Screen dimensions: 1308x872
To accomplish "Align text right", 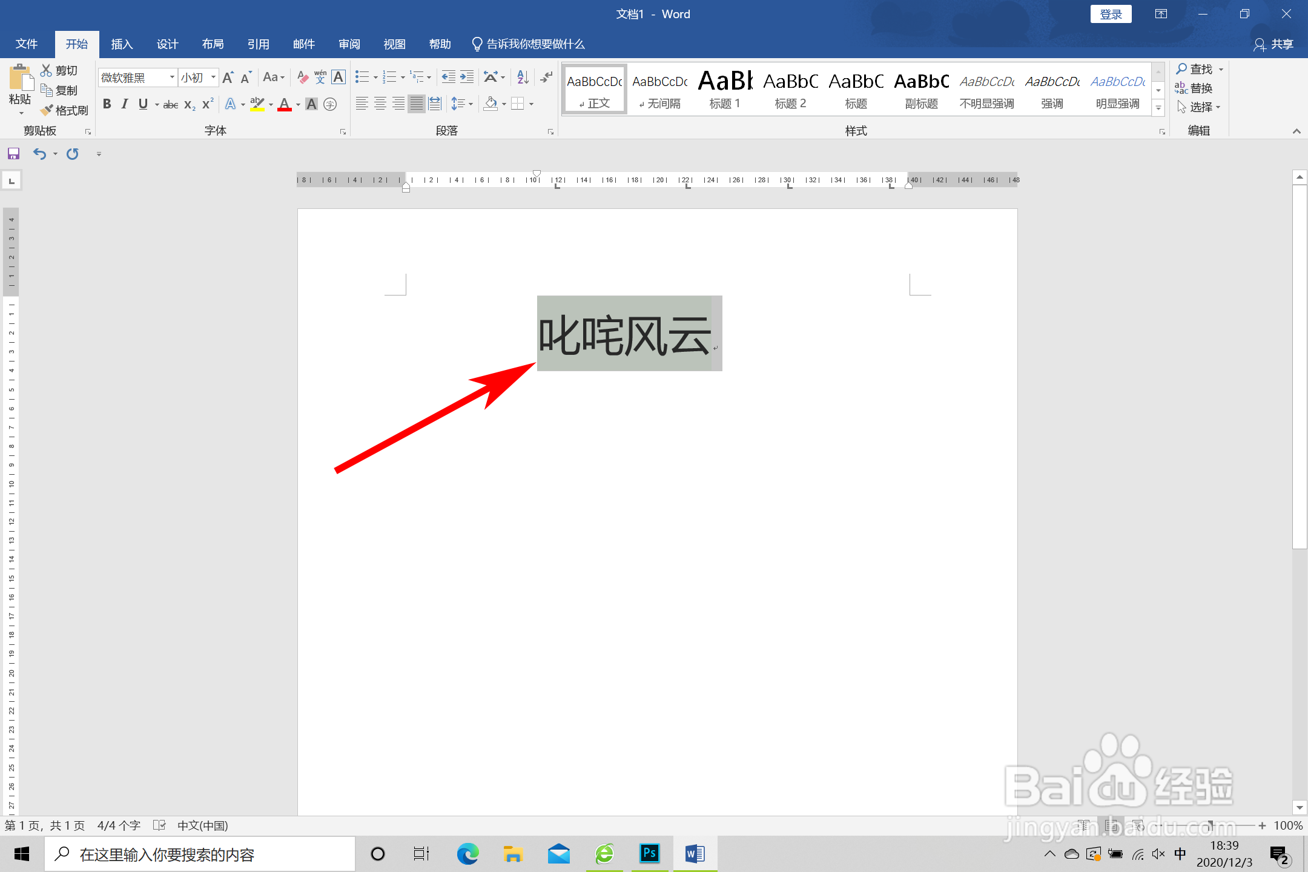I will [398, 104].
